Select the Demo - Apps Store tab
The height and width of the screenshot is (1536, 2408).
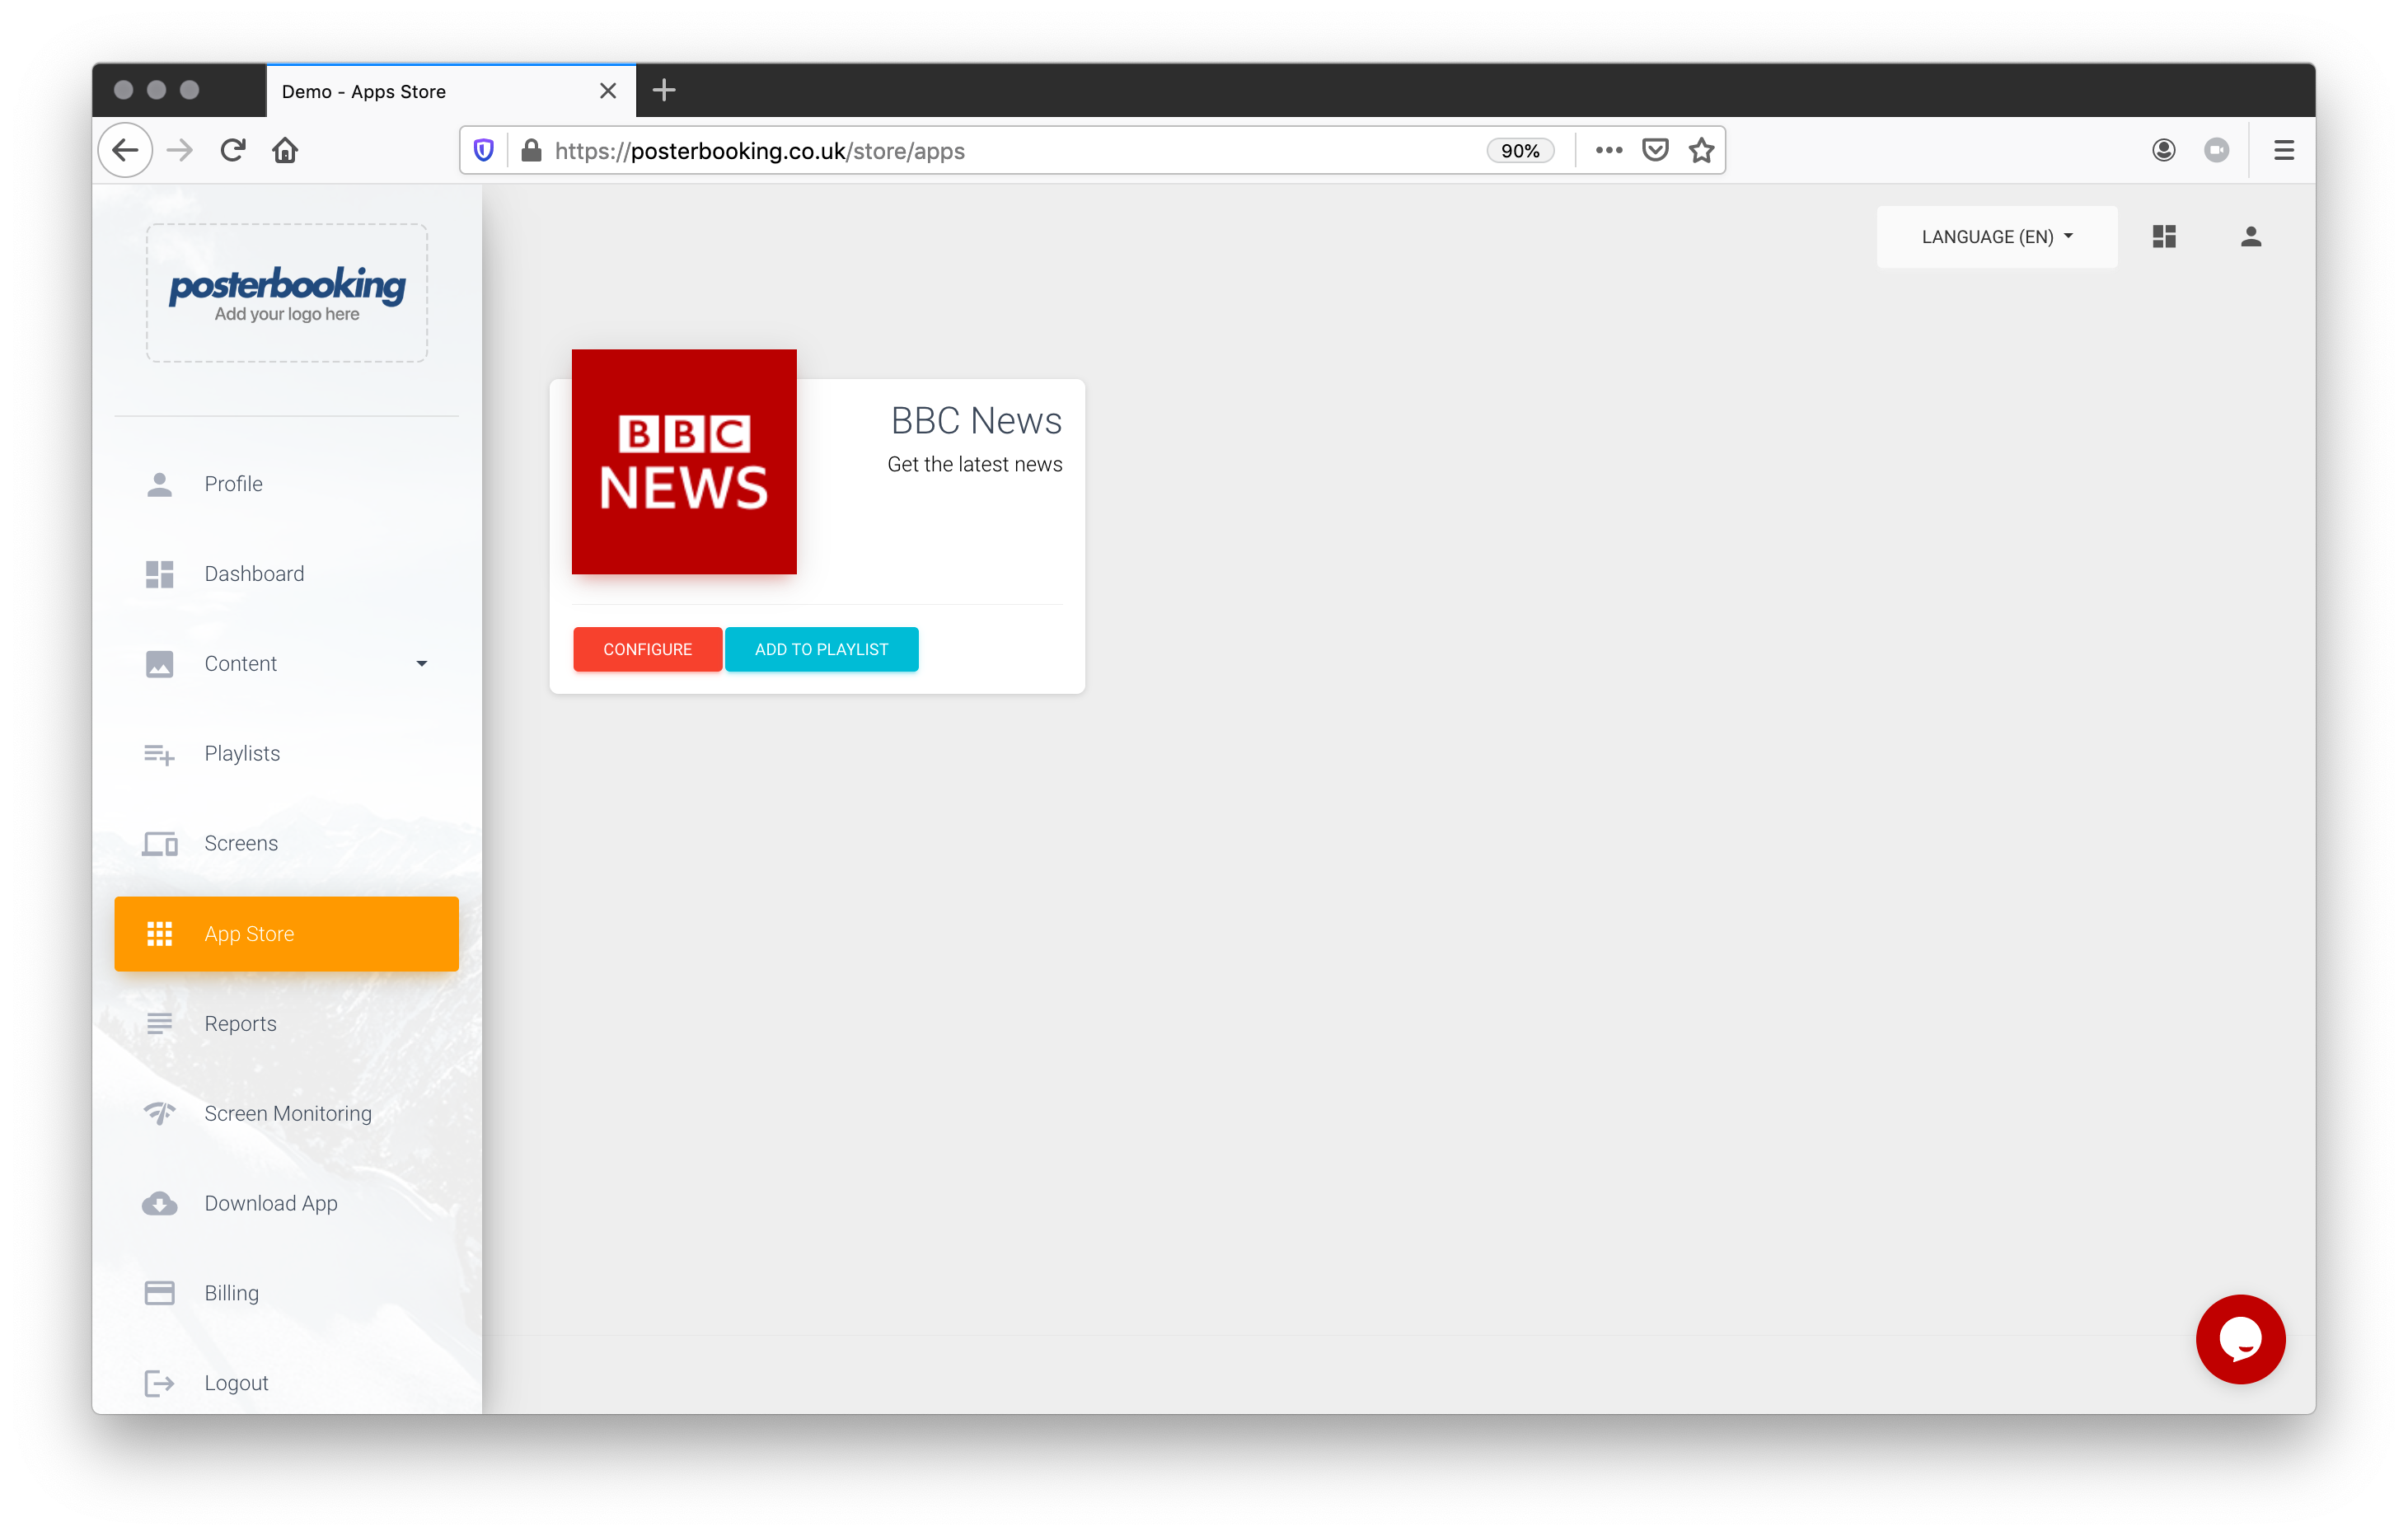(x=451, y=91)
